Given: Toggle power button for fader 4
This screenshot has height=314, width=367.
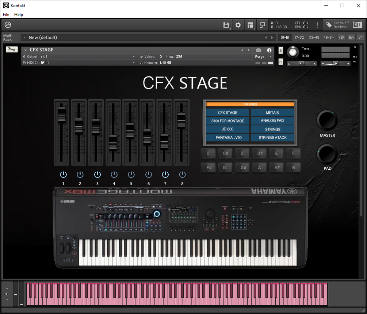Looking at the screenshot, I should (114, 174).
